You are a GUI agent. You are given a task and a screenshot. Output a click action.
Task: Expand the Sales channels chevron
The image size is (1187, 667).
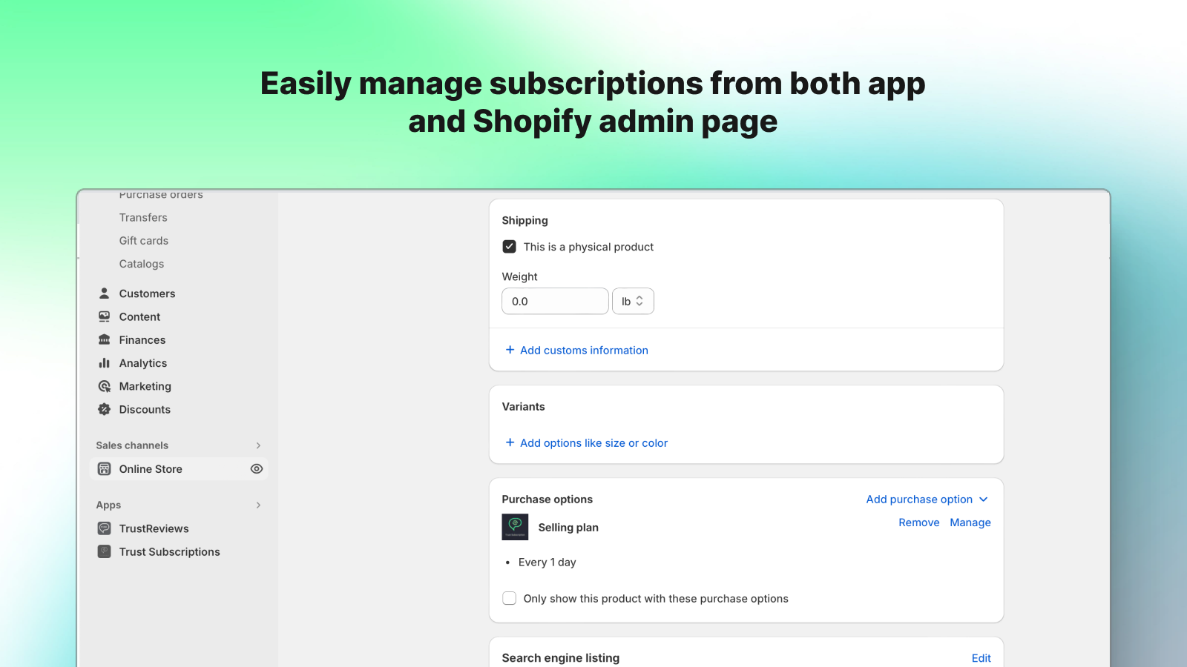pyautogui.click(x=258, y=445)
